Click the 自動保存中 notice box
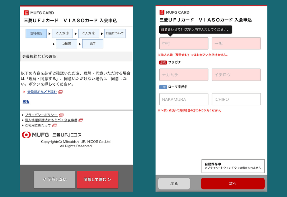This screenshot has height=197, width=287. click(233, 166)
